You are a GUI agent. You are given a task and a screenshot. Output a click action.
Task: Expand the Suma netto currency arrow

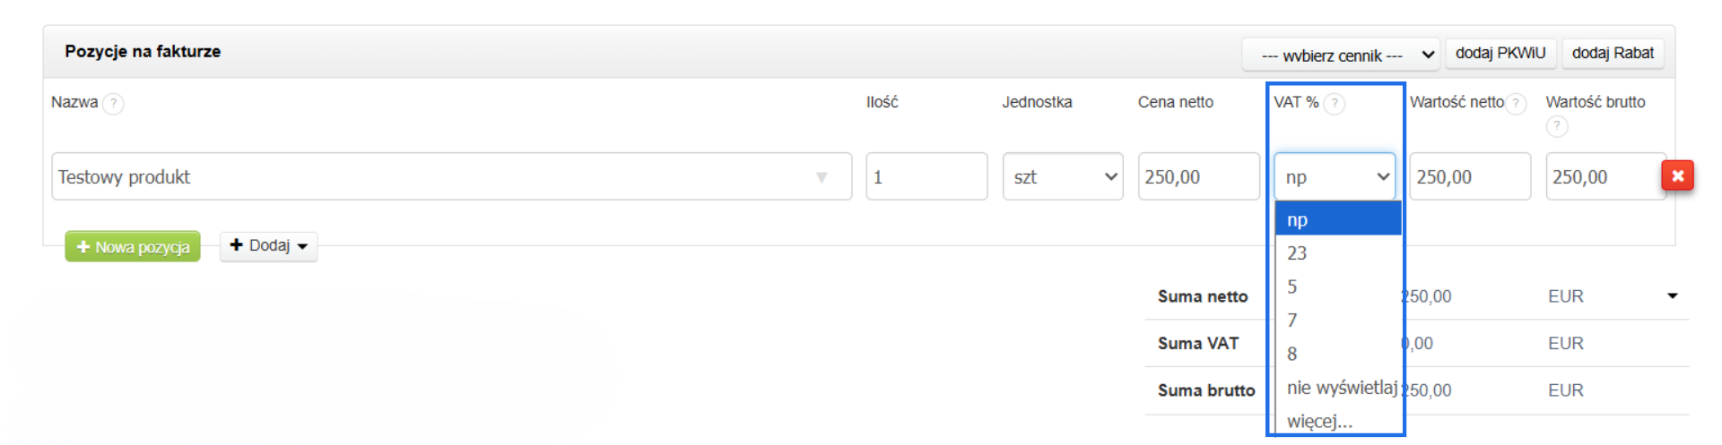coord(1672,295)
